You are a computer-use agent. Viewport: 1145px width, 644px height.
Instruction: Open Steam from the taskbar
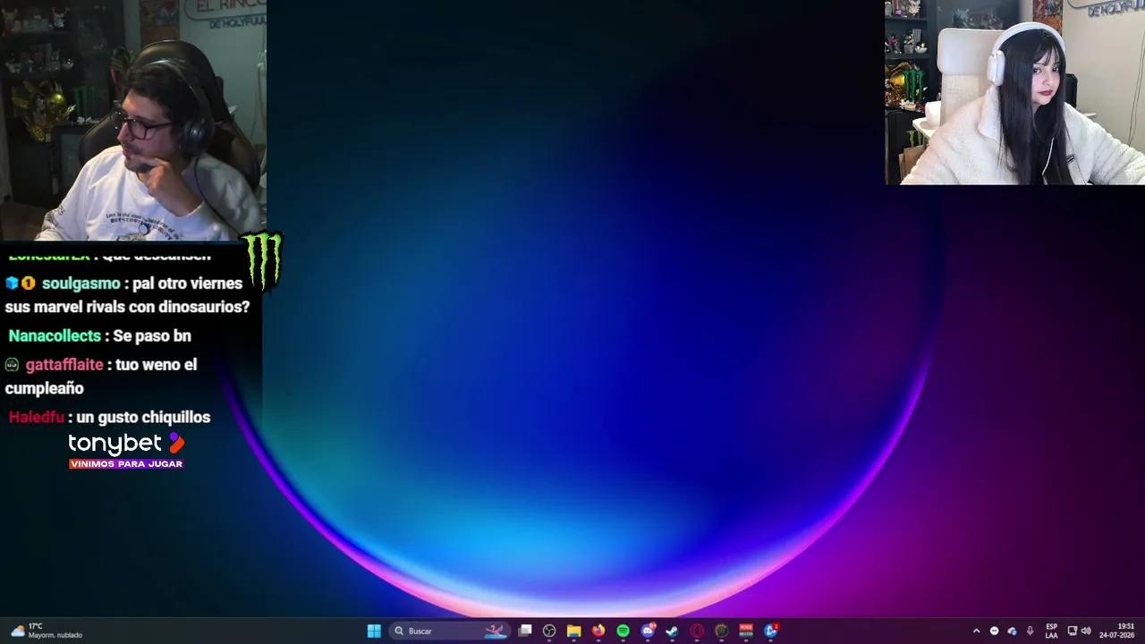click(x=672, y=631)
